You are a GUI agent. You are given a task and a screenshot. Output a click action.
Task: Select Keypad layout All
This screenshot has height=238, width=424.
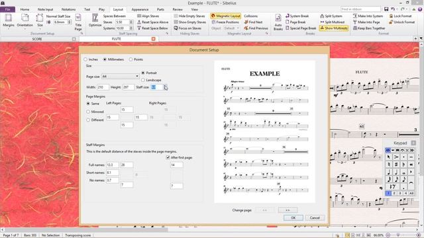click(x=411, y=193)
